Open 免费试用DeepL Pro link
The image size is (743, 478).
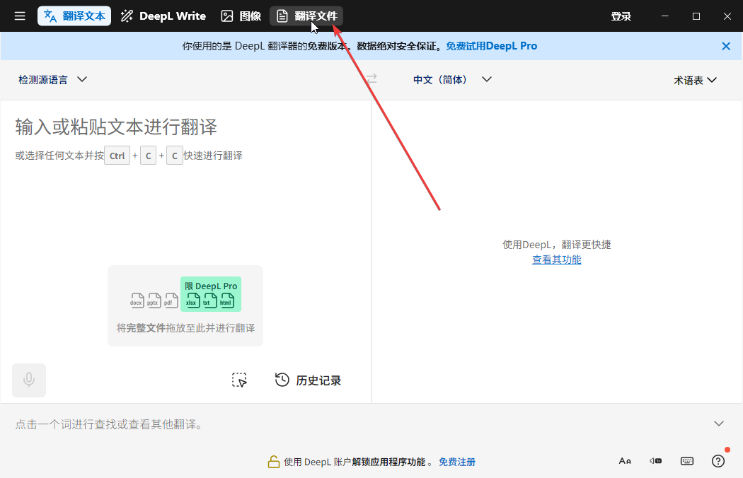pyautogui.click(x=491, y=45)
